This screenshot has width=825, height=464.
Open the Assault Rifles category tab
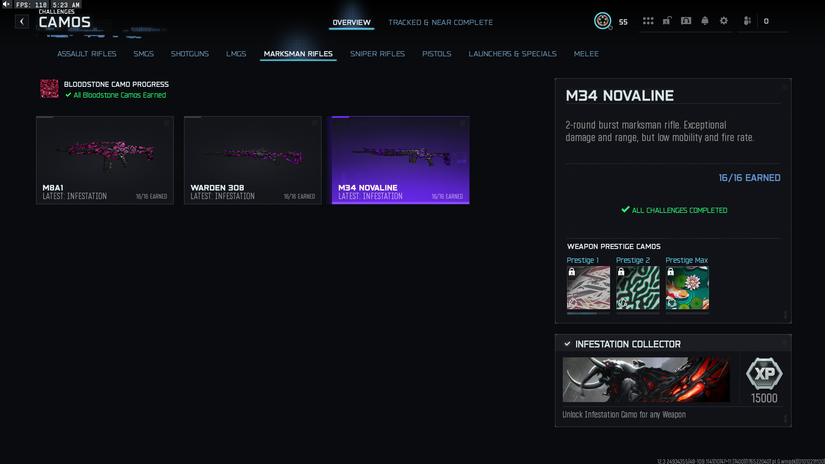pos(87,54)
